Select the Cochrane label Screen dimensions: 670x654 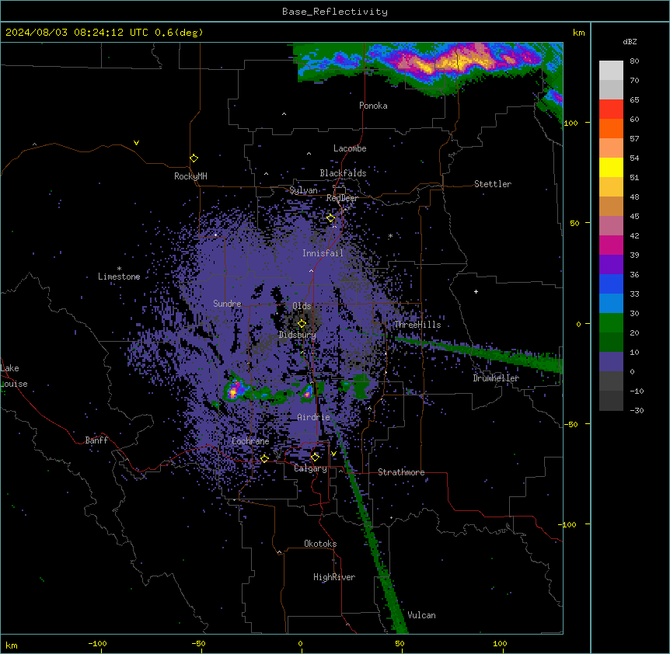point(251,441)
